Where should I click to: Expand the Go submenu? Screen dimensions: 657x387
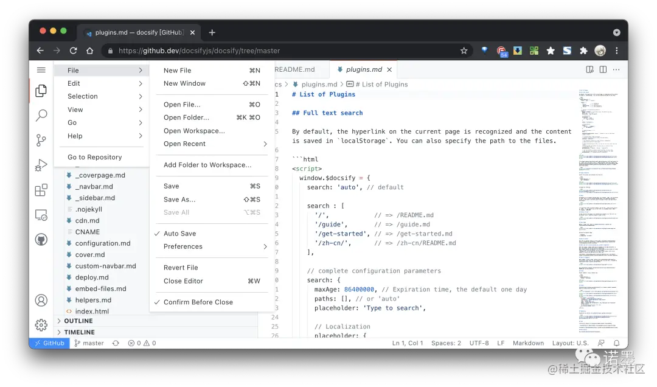pyautogui.click(x=102, y=122)
